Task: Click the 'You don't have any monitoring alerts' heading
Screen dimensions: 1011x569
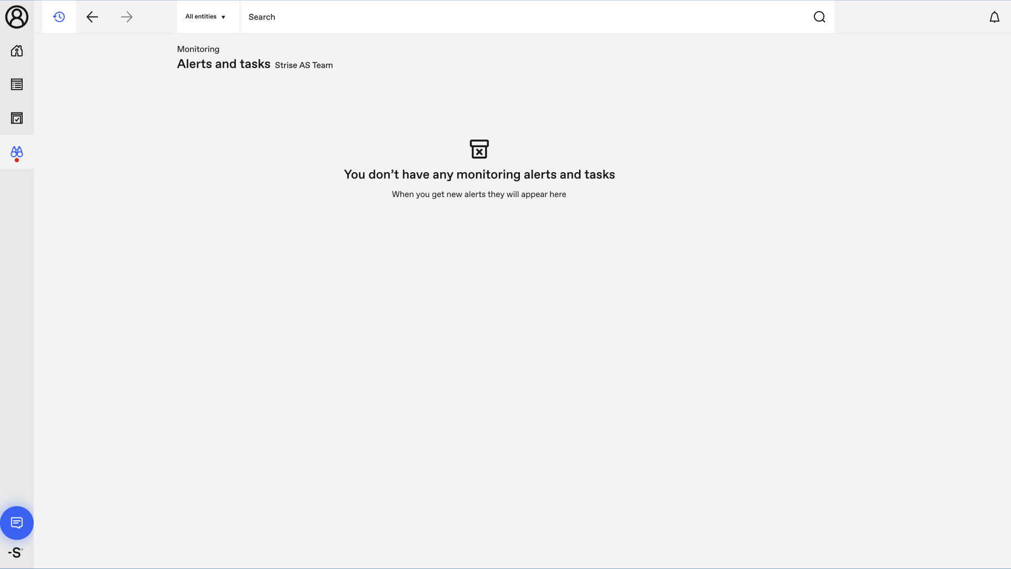Action: 479,175
